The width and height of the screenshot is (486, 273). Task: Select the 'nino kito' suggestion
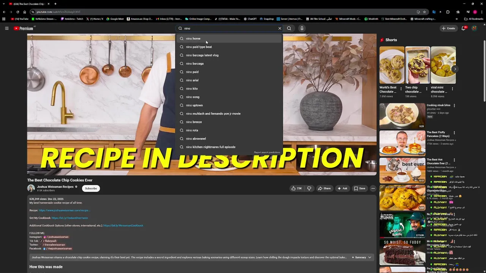(229, 89)
